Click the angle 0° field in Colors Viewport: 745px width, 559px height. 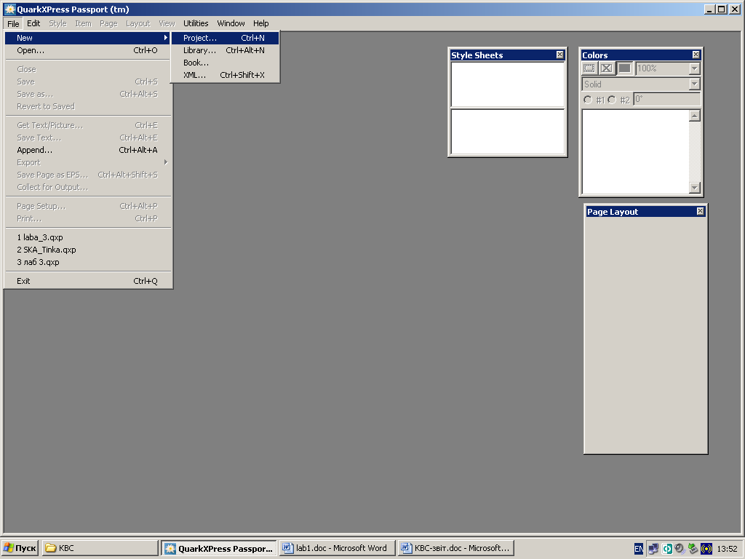click(x=667, y=99)
